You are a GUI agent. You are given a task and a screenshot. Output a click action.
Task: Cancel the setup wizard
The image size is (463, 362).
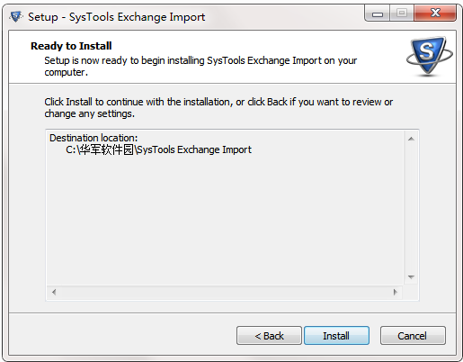tap(413, 335)
